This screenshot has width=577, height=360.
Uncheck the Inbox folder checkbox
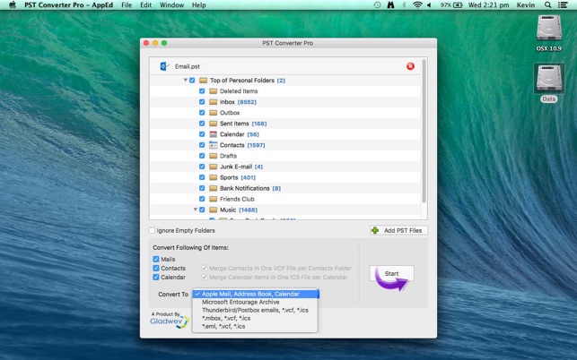click(202, 102)
